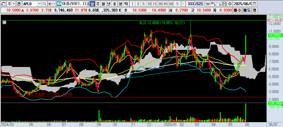Click the magnifier stock search icon
This screenshot has width=283, height=127.
[x=44, y=3]
